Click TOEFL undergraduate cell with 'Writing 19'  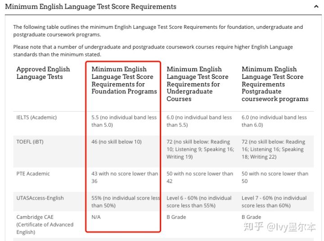coord(200,150)
